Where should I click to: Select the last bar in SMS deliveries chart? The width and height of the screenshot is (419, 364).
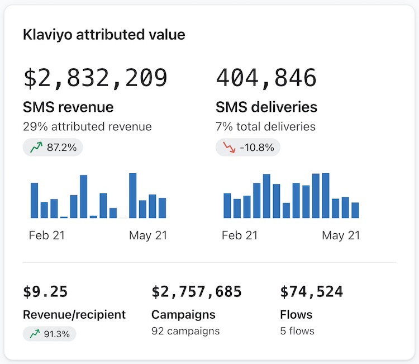pyautogui.click(x=355, y=210)
